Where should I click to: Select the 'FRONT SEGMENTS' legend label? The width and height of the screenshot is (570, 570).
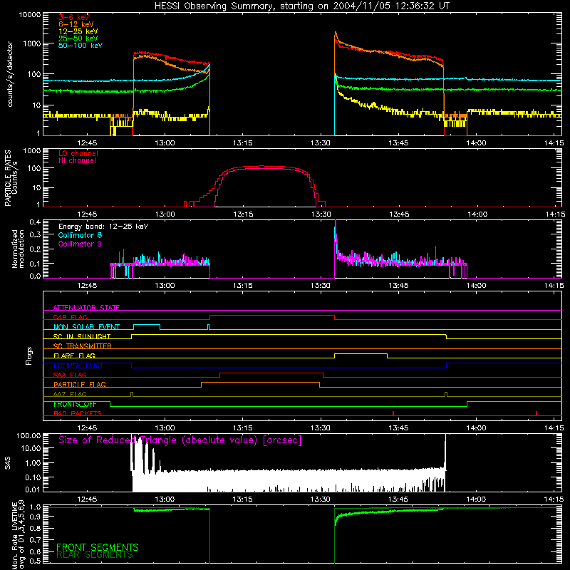tap(98, 547)
